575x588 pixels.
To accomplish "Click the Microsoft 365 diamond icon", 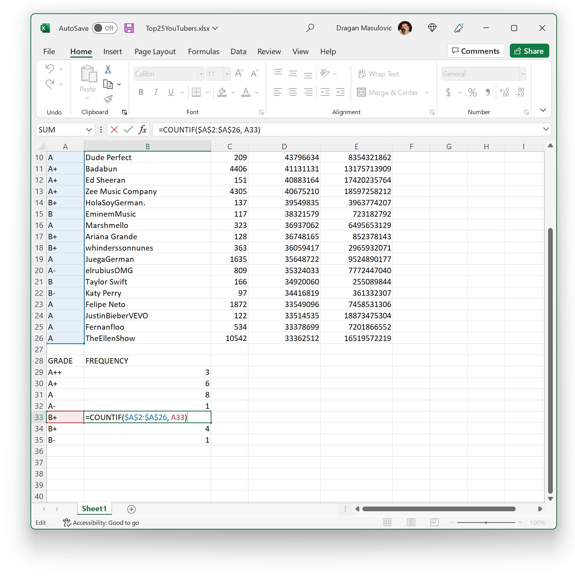I will 432,28.
